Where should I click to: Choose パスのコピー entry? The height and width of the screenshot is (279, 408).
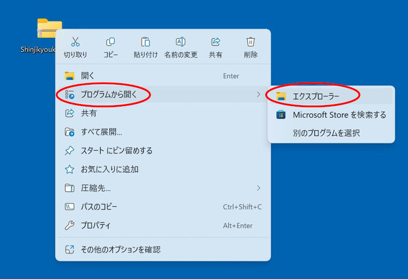(163, 207)
